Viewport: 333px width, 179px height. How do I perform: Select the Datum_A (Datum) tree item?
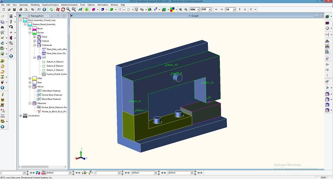55,61
